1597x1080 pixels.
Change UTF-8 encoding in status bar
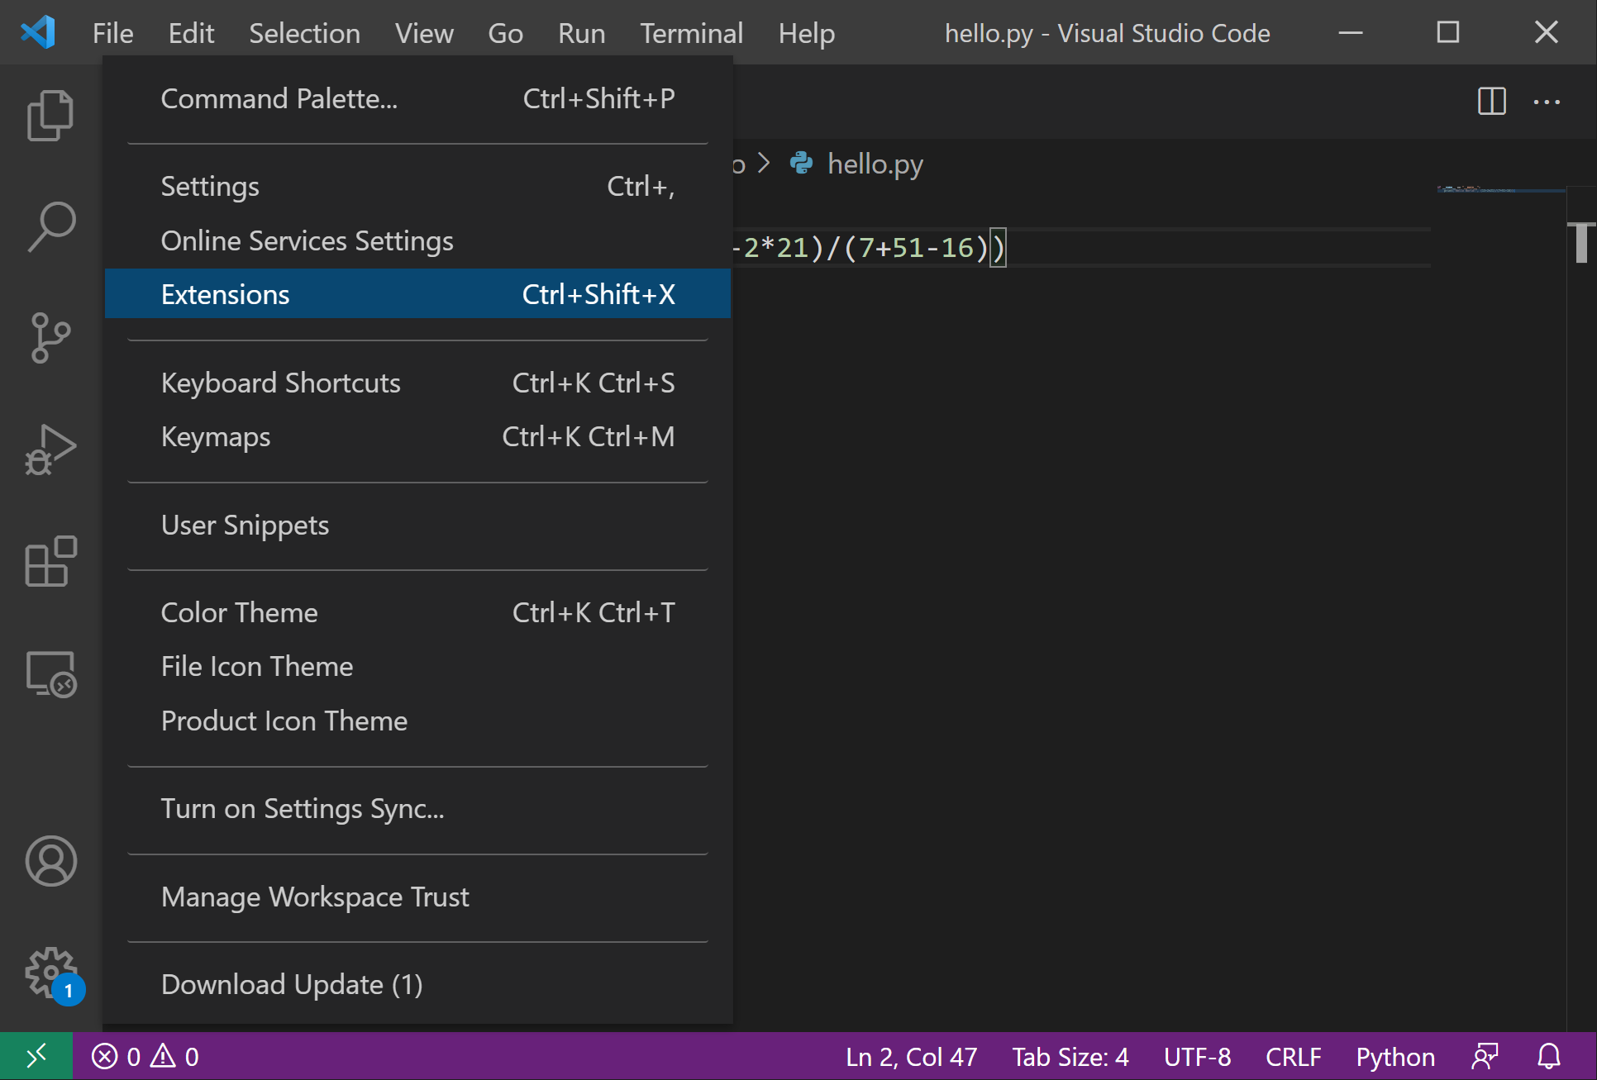click(x=1197, y=1056)
